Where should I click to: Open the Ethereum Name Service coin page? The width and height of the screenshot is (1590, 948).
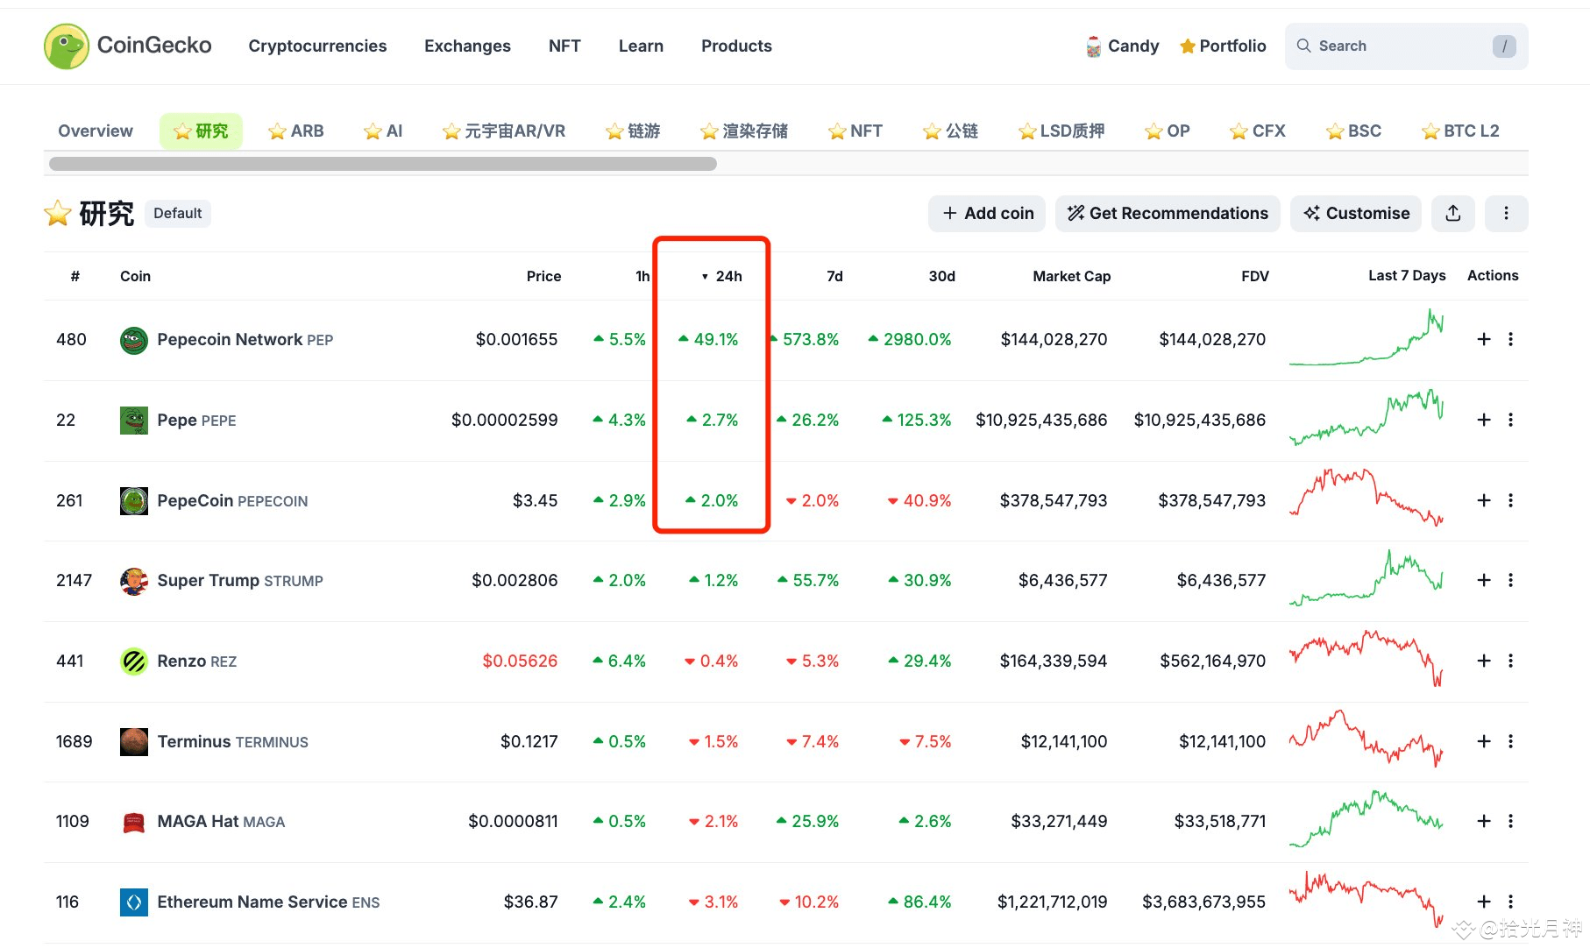[252, 901]
